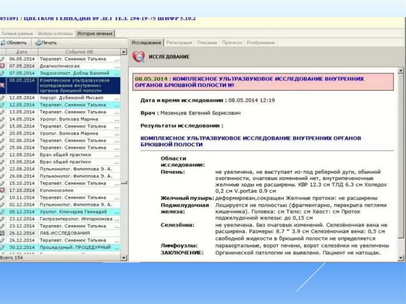The width and height of the screenshot is (406, 304).
Task: Click the history list scroll-down arrow
Action: 124,258
